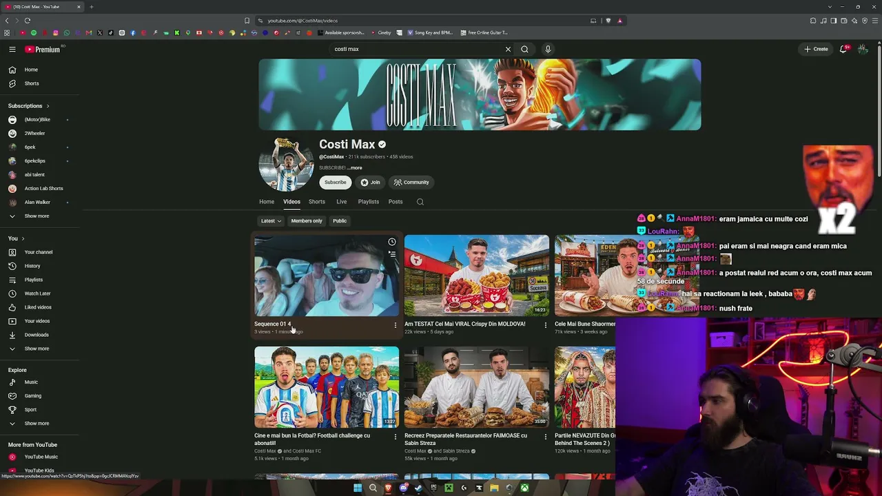Open a new browser tab
Screen dimensions: 882x496
point(91,7)
